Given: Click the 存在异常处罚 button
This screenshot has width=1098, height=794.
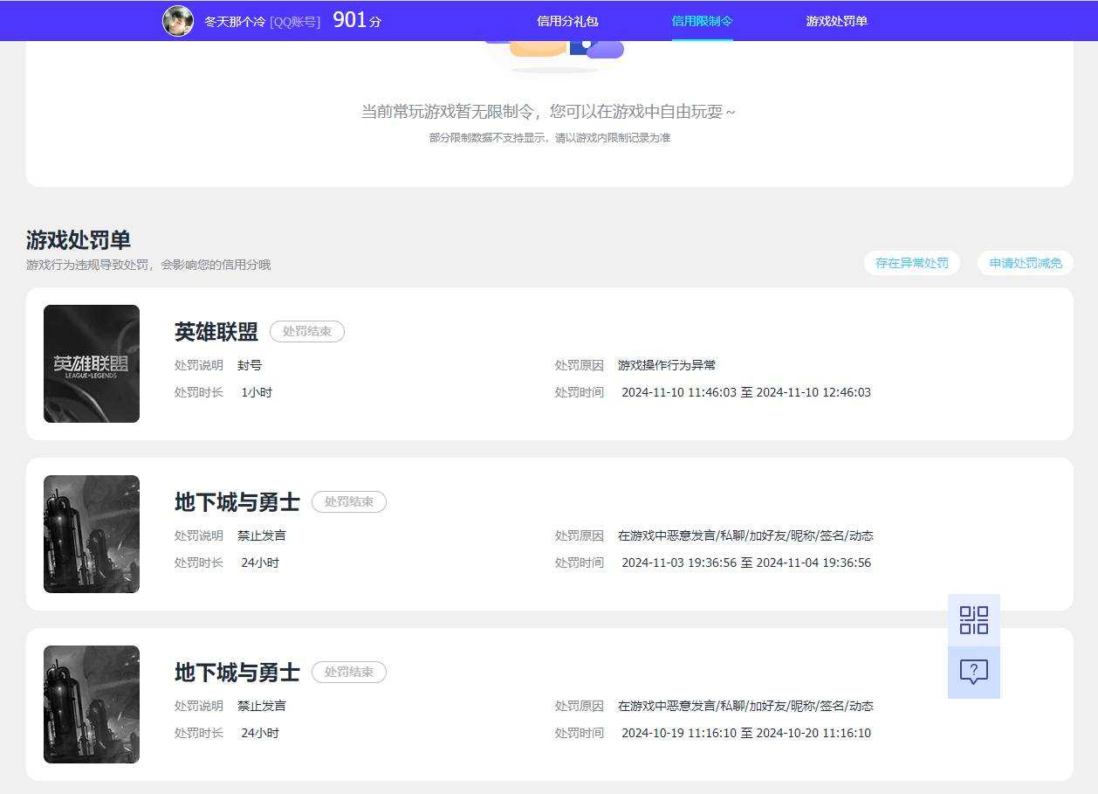Looking at the screenshot, I should 912,263.
